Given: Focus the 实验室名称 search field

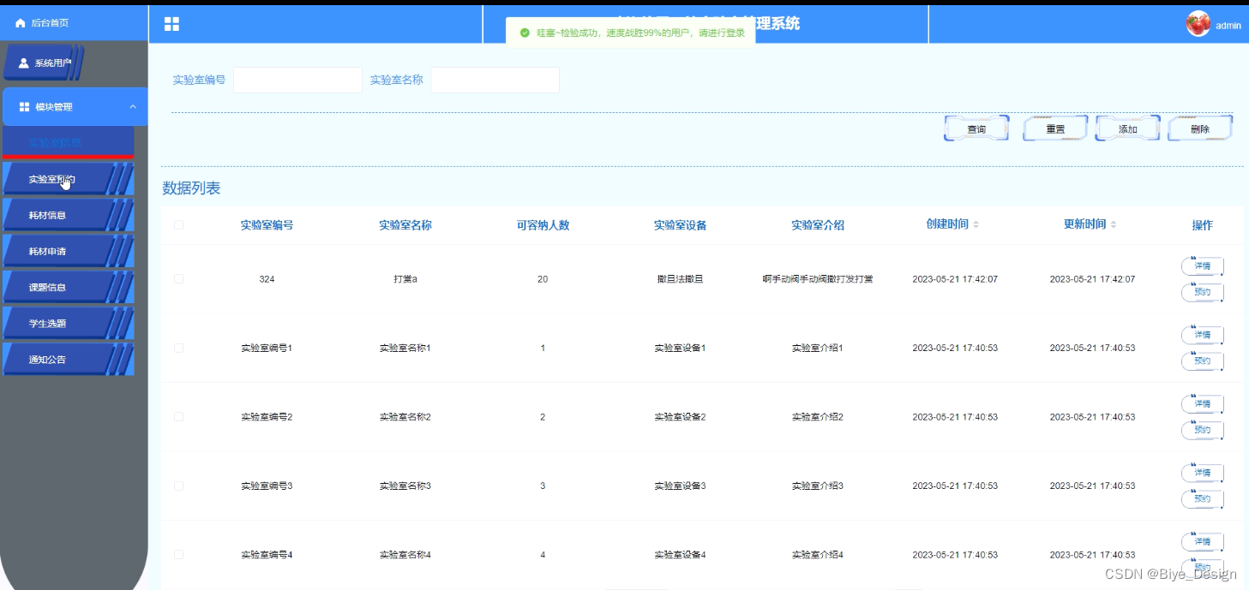Looking at the screenshot, I should 495,80.
